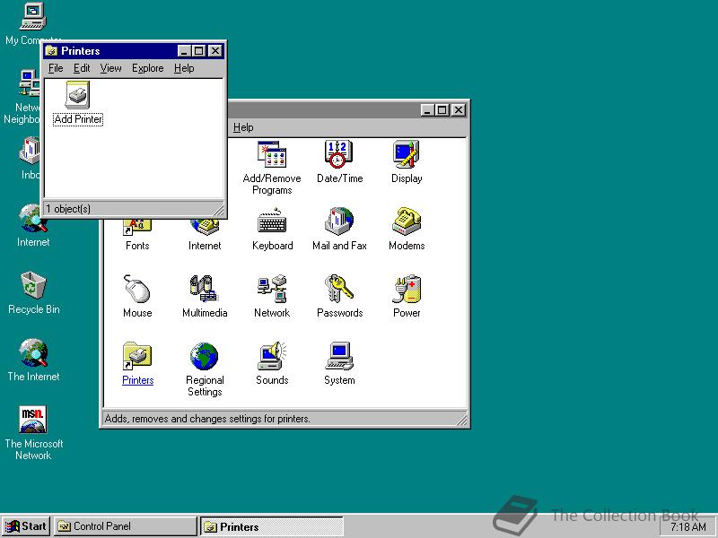Open the Power settings icon
The width and height of the screenshot is (718, 538).
click(x=407, y=289)
